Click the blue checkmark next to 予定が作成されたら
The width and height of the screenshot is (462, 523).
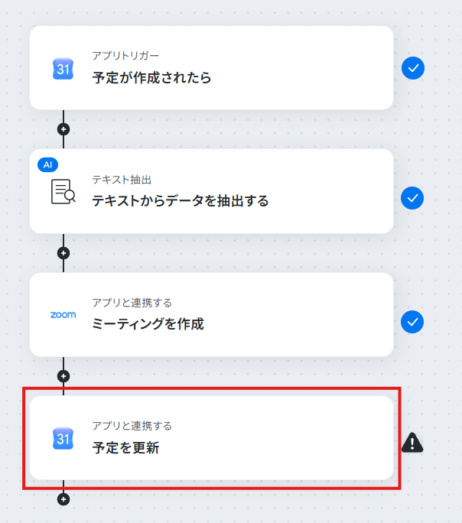413,68
